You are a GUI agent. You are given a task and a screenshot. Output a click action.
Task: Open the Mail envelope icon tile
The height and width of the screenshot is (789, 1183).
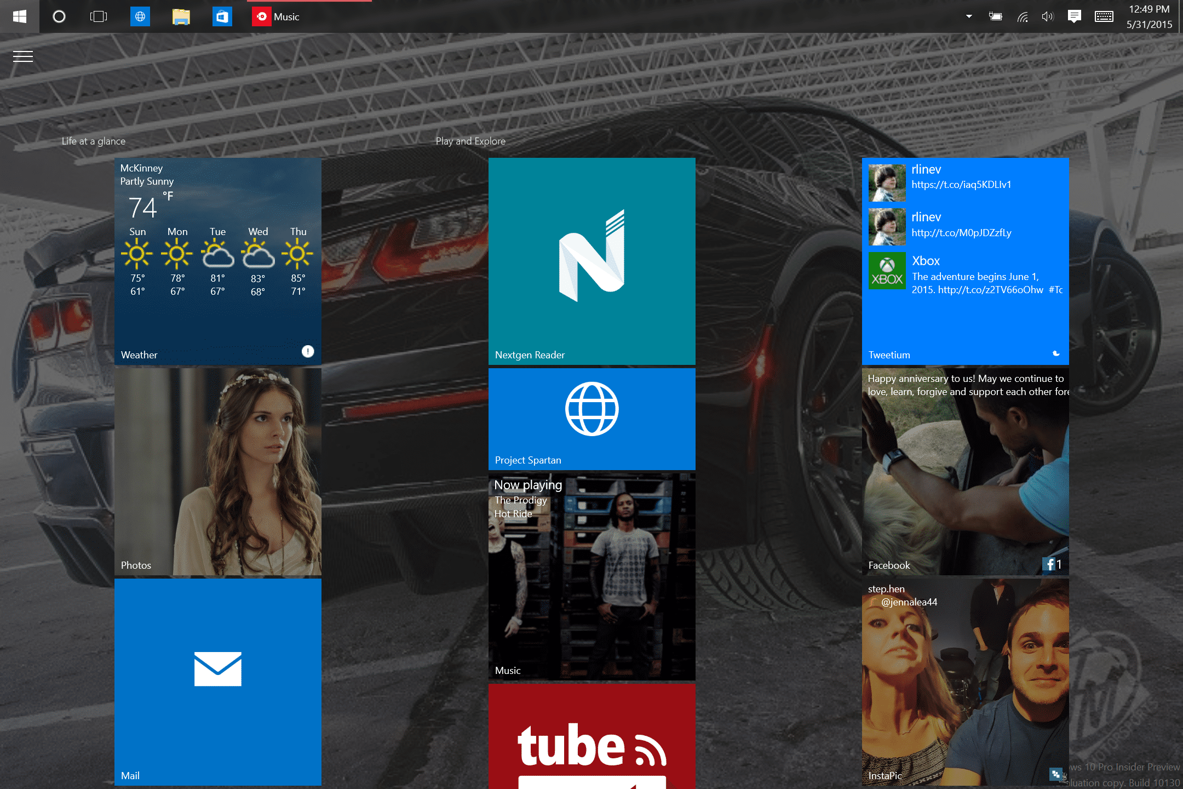[218, 682]
